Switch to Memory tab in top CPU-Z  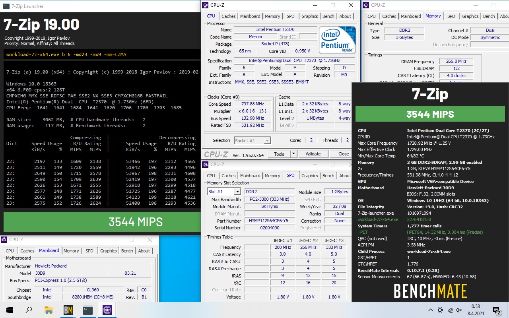(272, 16)
